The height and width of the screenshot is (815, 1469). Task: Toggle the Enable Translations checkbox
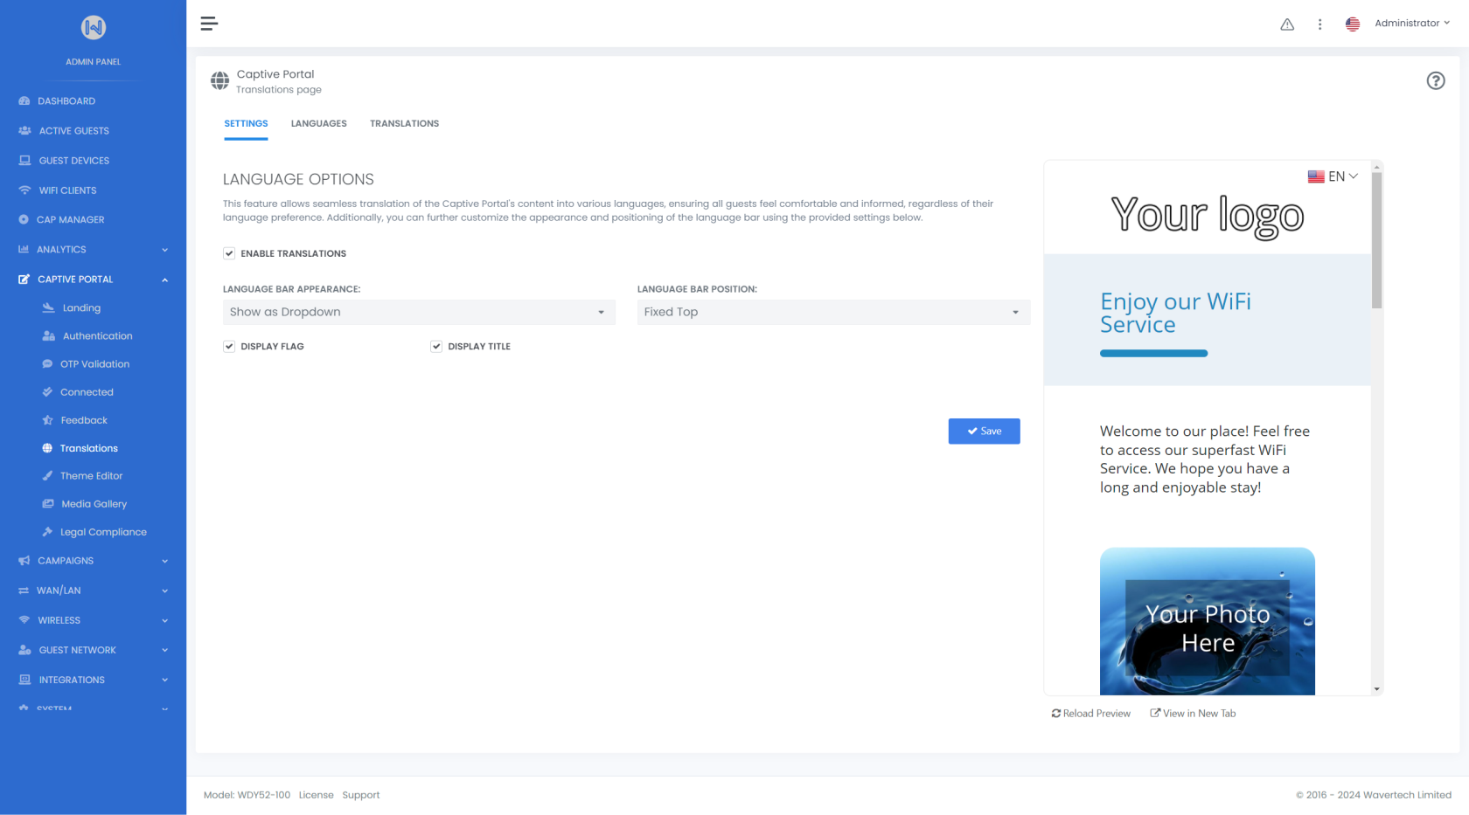click(229, 253)
